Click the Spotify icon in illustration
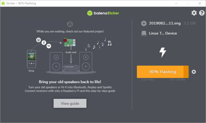206x123 pixels. (49, 46)
